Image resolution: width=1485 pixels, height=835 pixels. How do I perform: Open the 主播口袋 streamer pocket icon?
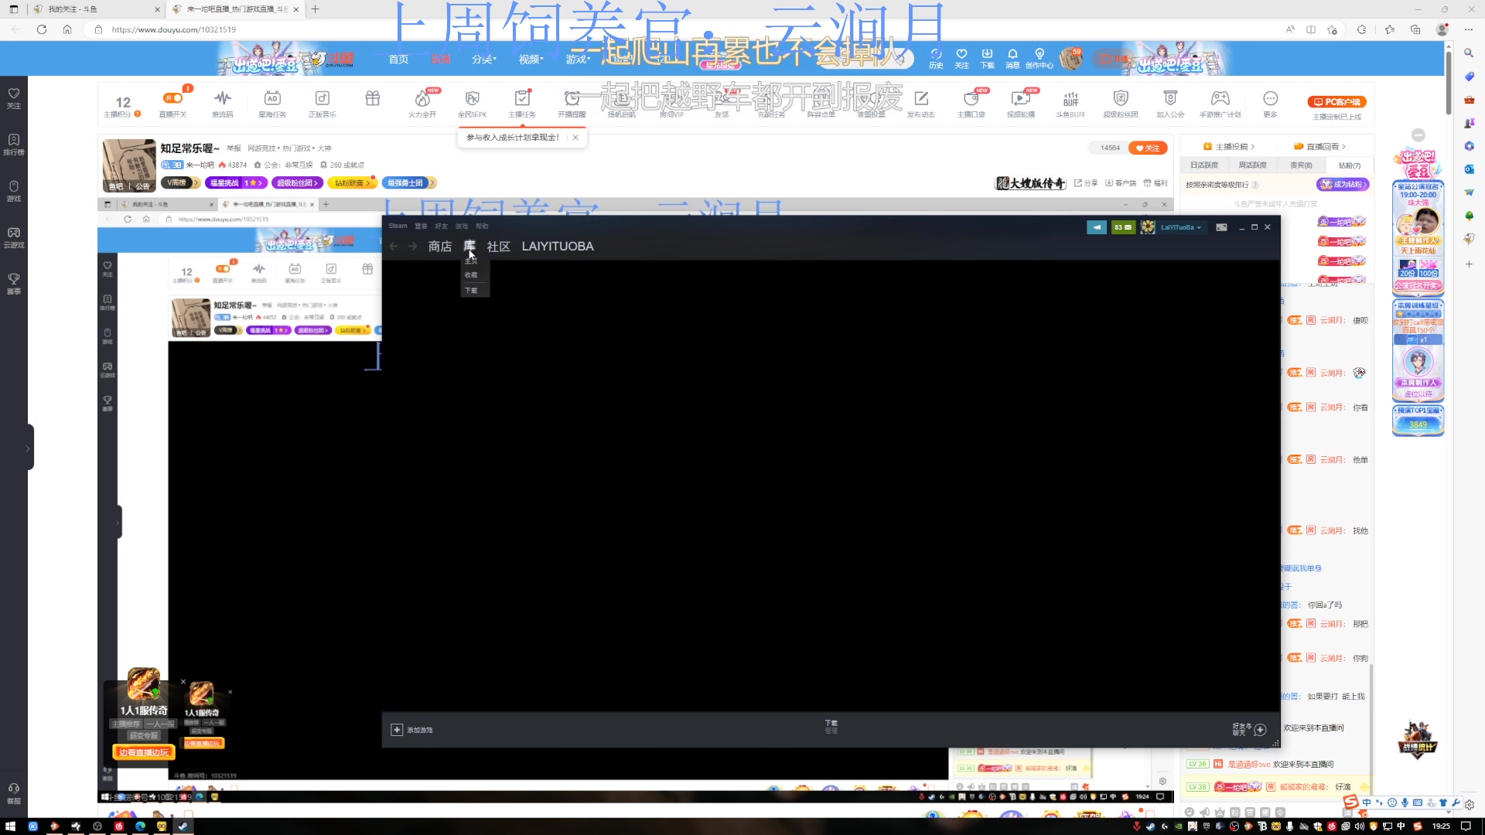point(971,103)
